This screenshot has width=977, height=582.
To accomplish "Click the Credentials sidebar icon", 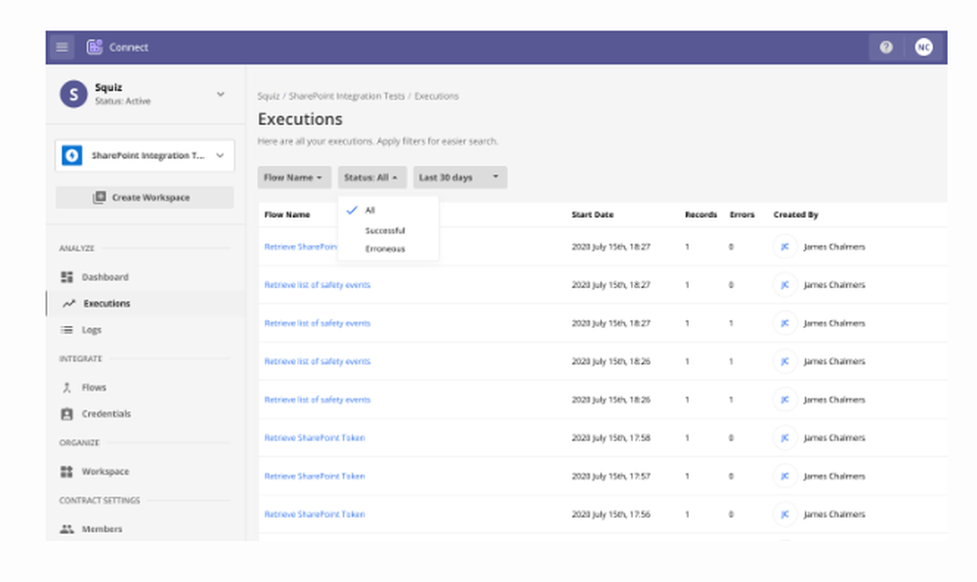I will tap(67, 414).
